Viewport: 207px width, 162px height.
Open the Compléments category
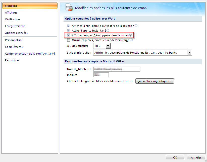click(x=14, y=47)
